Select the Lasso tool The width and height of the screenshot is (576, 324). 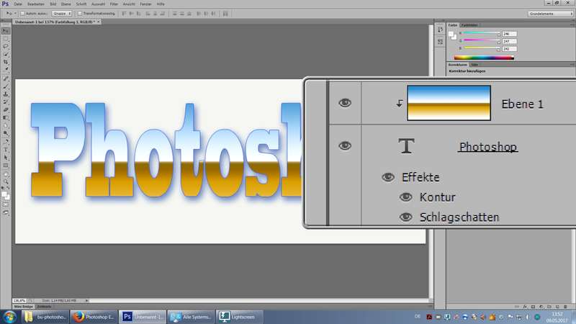point(6,46)
